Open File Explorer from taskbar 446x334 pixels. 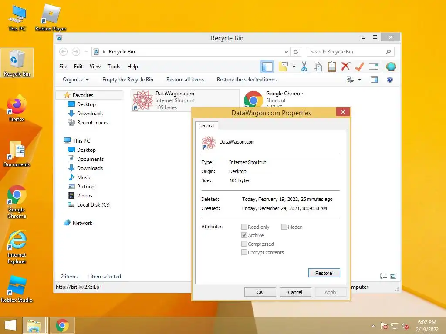tap(34, 325)
